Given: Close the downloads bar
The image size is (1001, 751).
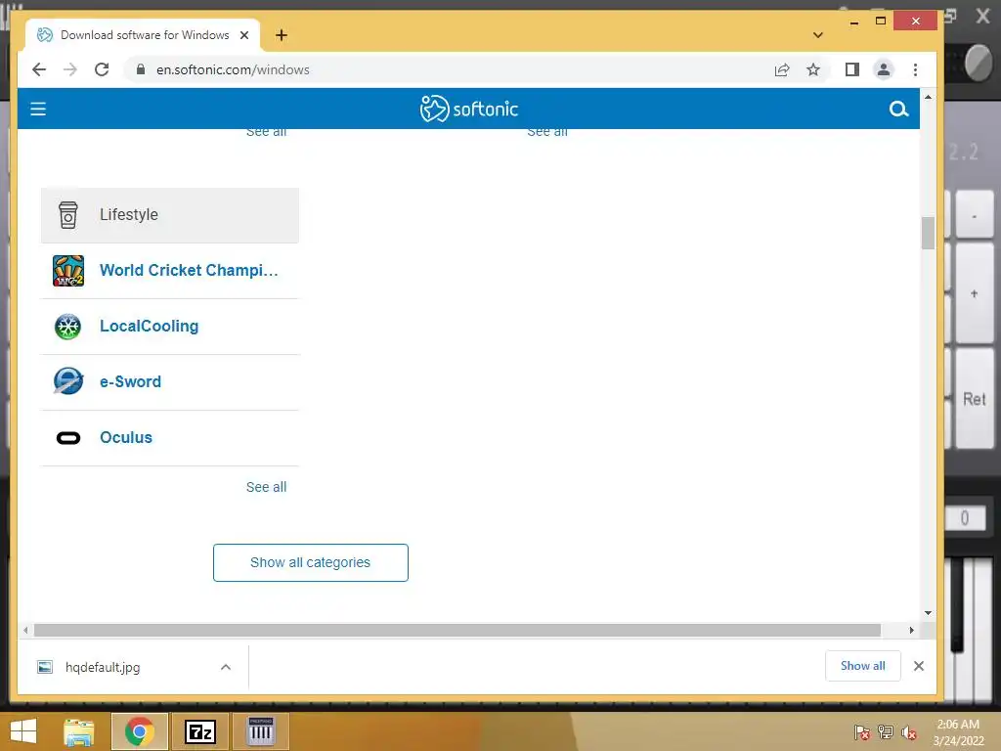Looking at the screenshot, I should point(919,666).
